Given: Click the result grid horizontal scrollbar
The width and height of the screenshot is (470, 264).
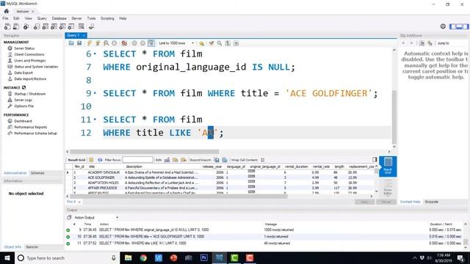Looking at the screenshot, I should pos(178,197).
